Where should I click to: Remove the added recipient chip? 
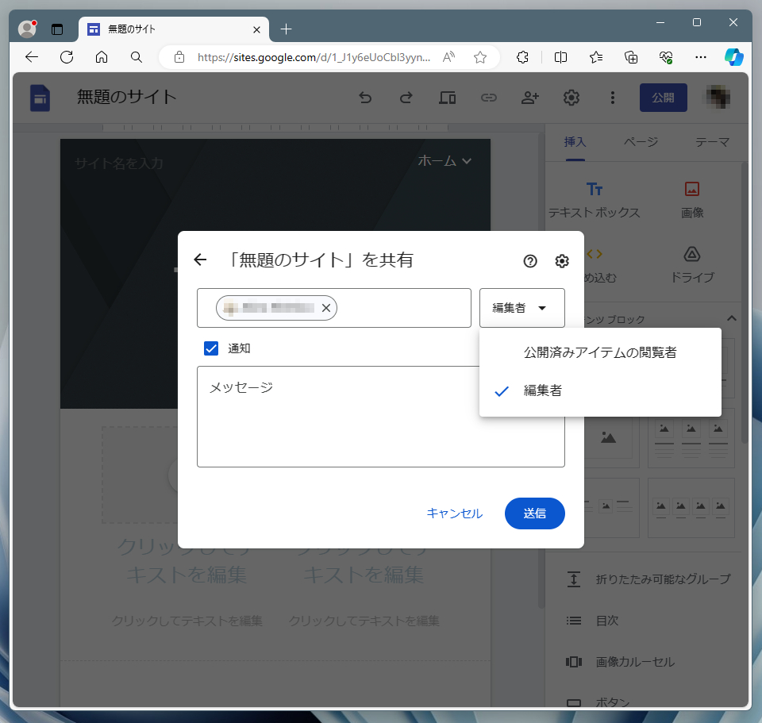click(x=326, y=308)
